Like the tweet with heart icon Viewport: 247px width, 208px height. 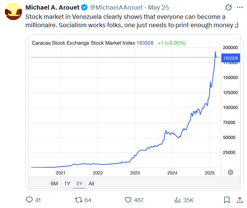coord(128,200)
